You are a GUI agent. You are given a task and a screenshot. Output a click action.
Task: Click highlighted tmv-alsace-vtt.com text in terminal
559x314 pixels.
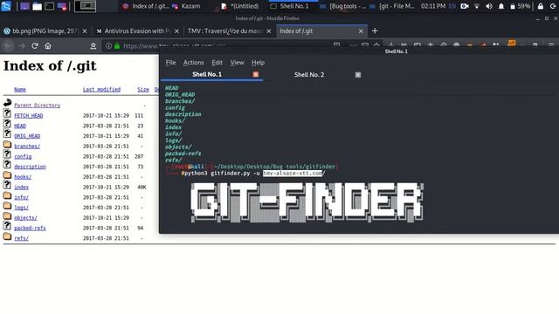pyautogui.click(x=293, y=174)
